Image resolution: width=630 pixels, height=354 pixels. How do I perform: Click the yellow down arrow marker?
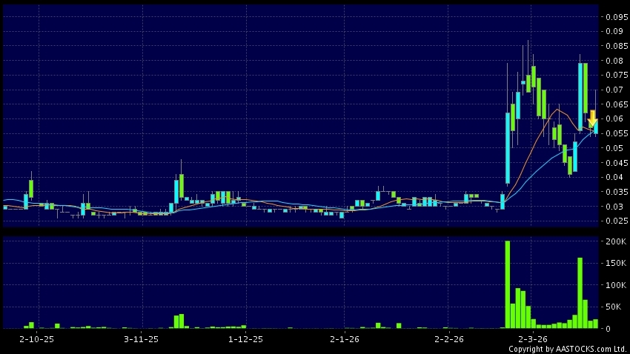pos(592,118)
